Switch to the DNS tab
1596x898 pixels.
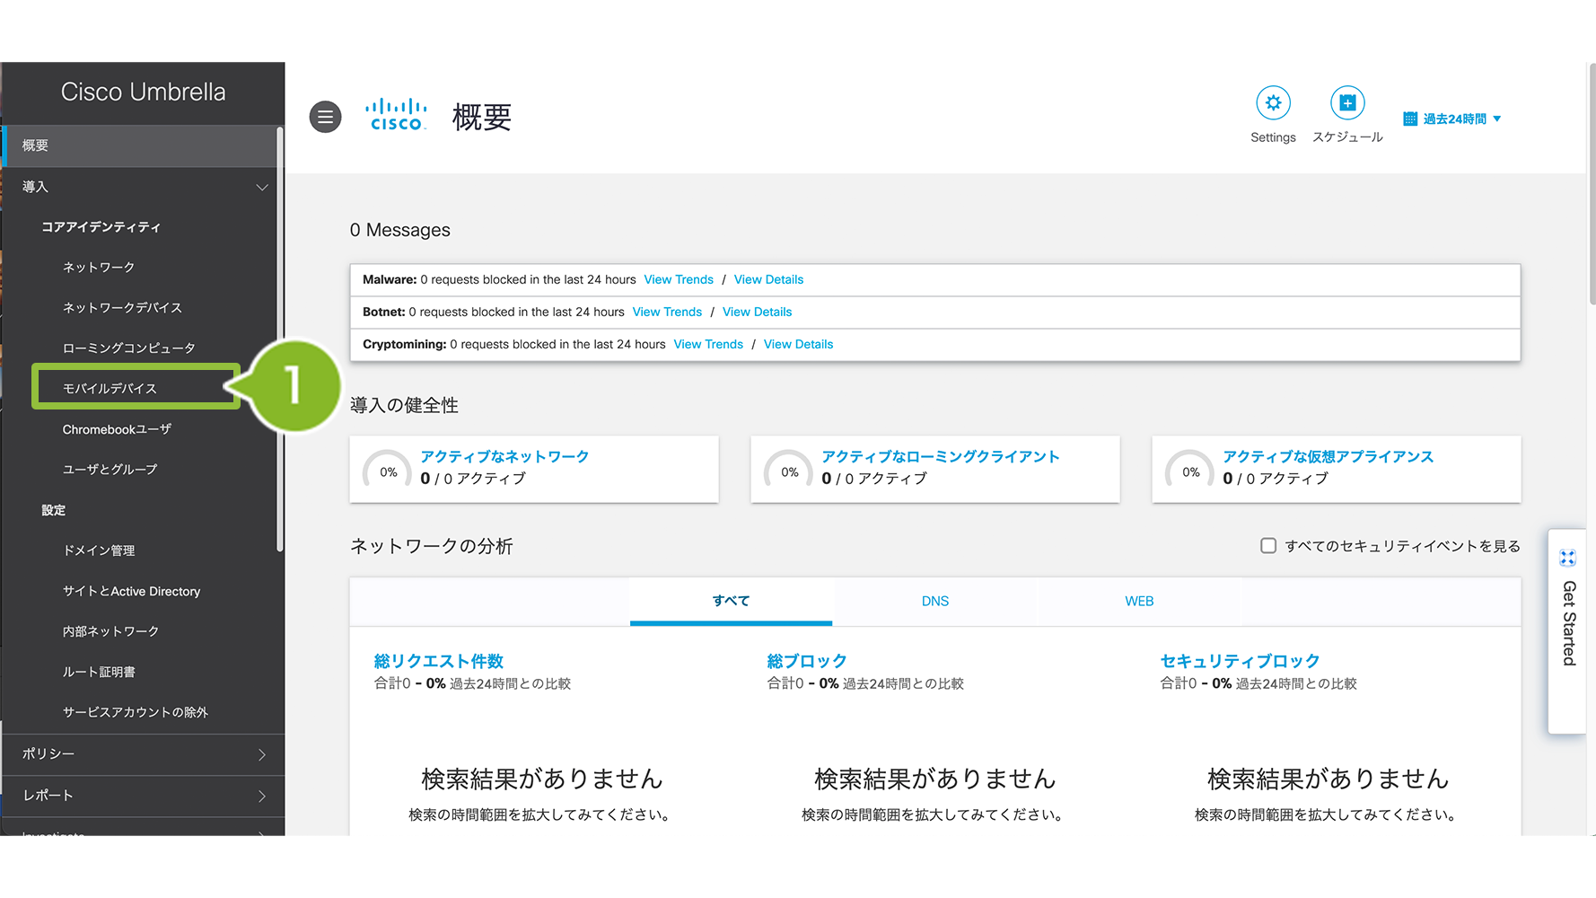pos(934,601)
